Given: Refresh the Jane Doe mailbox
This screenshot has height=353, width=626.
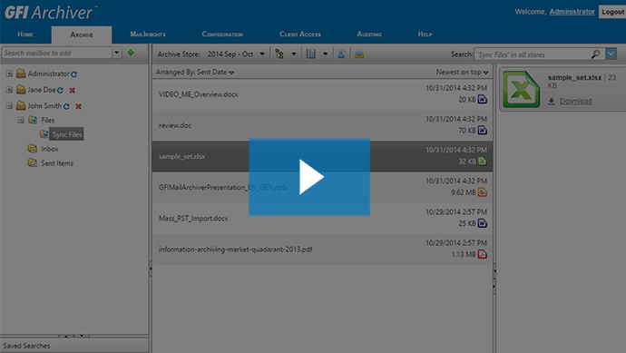Looking at the screenshot, I should (60, 91).
